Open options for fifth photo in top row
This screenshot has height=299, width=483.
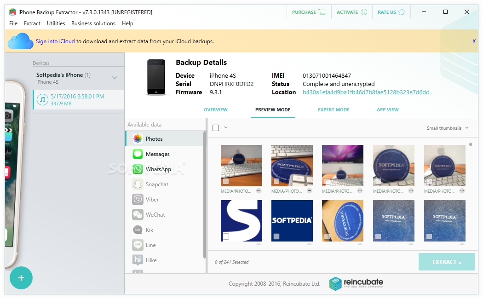tap(462, 191)
